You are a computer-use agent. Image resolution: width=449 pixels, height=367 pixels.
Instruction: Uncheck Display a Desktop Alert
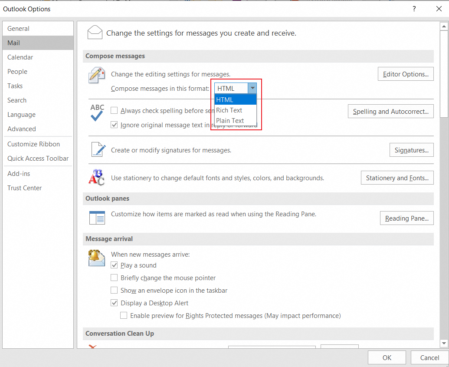click(114, 303)
